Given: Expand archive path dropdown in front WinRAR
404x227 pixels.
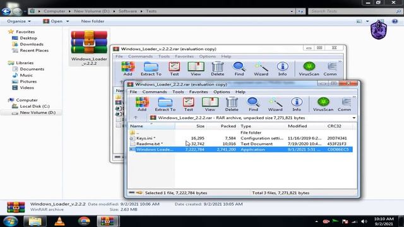Looking at the screenshot, I should pos(354,118).
